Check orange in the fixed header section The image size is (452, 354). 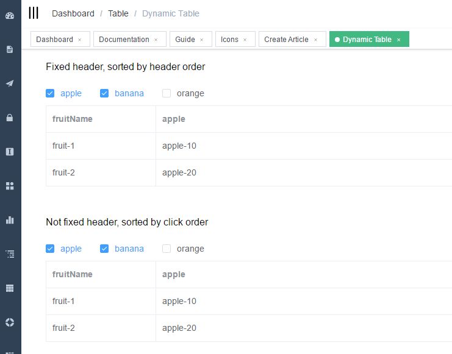point(167,93)
